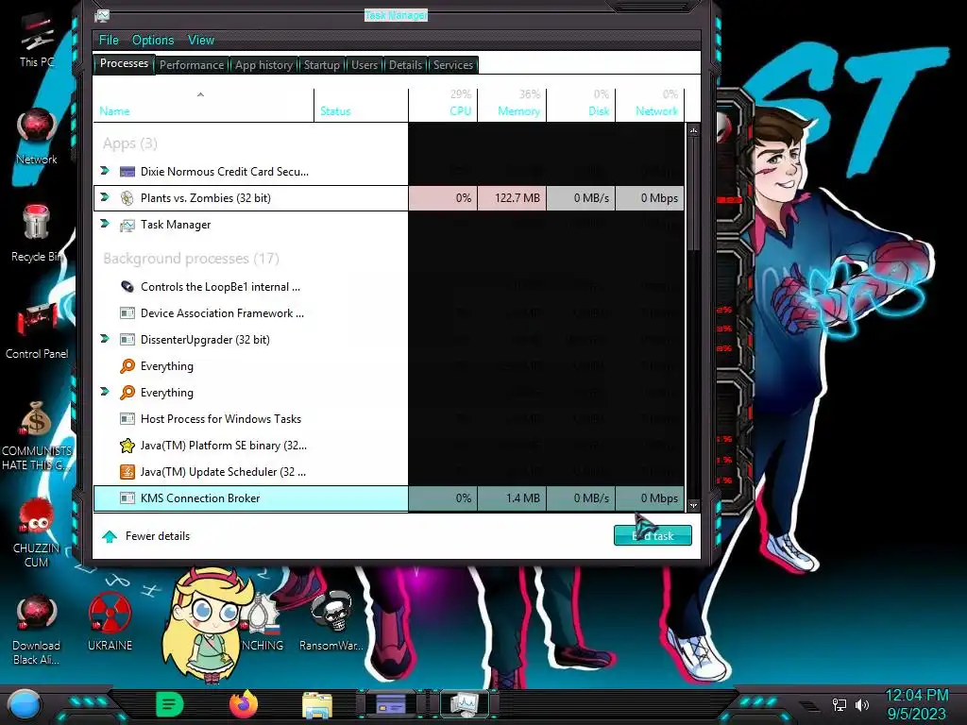This screenshot has height=725, width=967.
Task: Open the green notes app on taskbar
Action: pyautogui.click(x=170, y=704)
